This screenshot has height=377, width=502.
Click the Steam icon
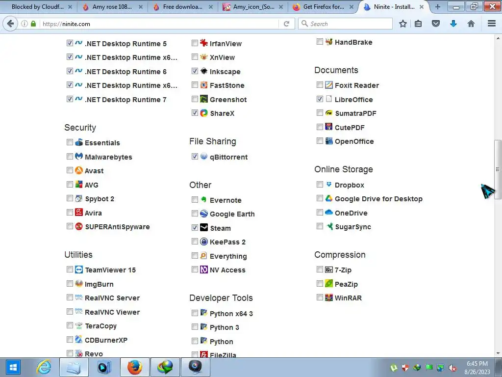point(204,228)
